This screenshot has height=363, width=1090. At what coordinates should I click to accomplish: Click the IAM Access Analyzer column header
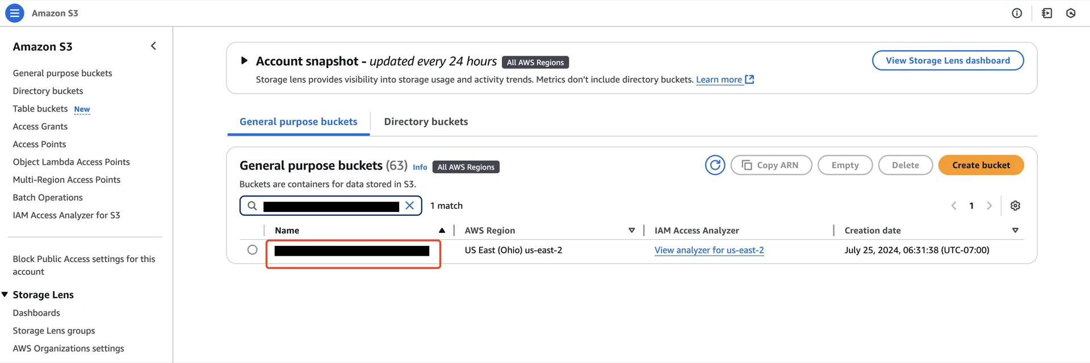pyautogui.click(x=697, y=231)
